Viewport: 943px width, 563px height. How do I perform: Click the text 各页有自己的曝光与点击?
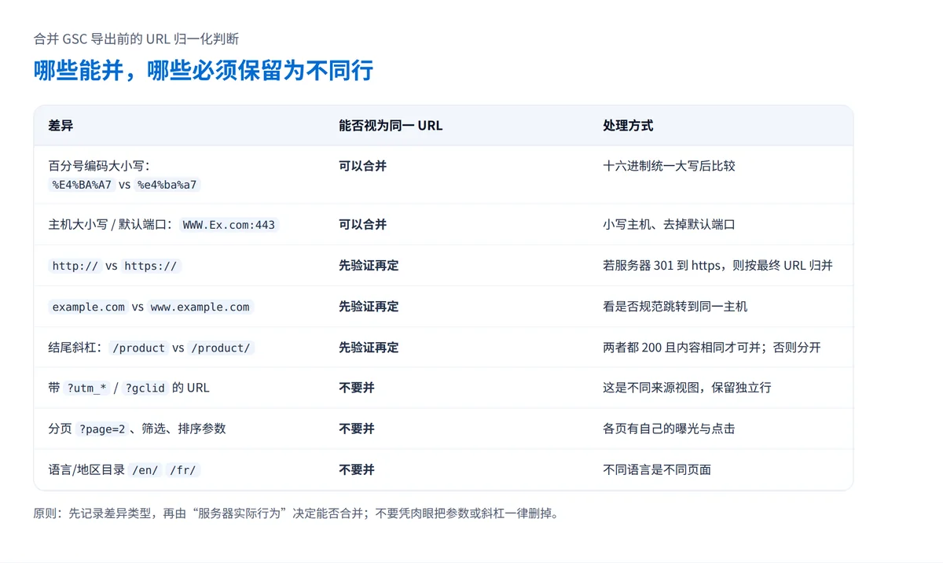[669, 429]
